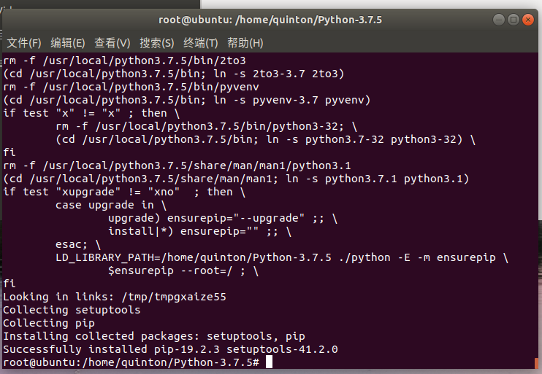Click prompt 'root@ubuntu:/home/quinton/Python-3.7.5#'
Image resolution: width=542 pixels, height=374 pixels.
pos(131,362)
